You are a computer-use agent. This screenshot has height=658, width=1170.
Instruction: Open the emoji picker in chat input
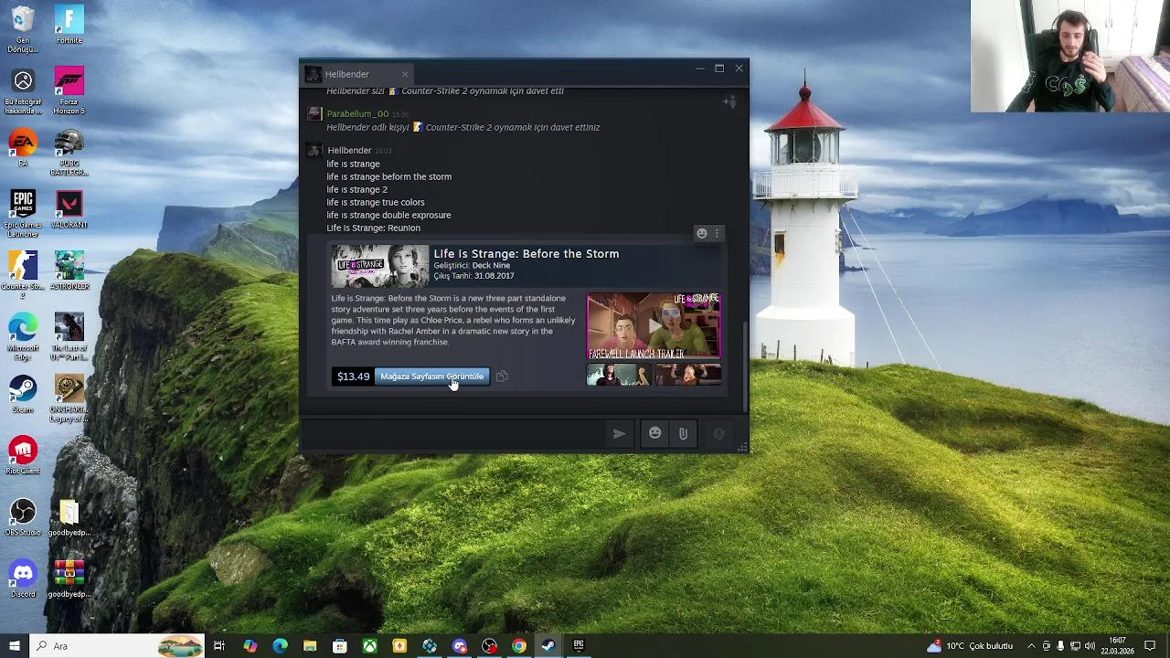coord(654,433)
